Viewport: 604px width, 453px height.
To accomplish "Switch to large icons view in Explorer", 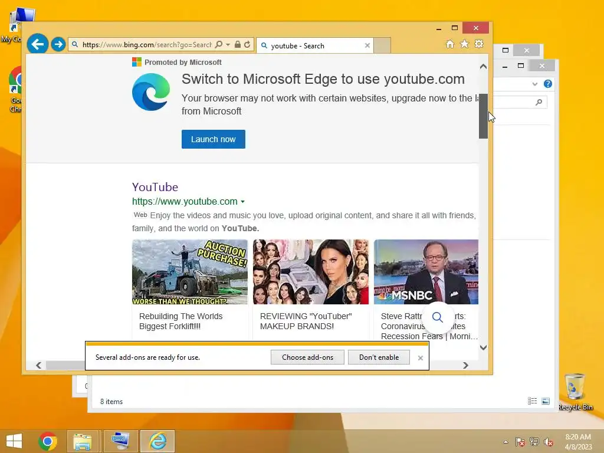I will click(546, 401).
